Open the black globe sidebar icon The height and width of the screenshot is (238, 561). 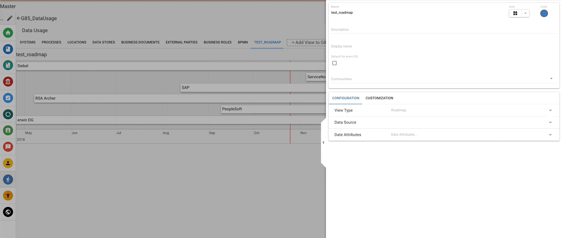tap(8, 212)
